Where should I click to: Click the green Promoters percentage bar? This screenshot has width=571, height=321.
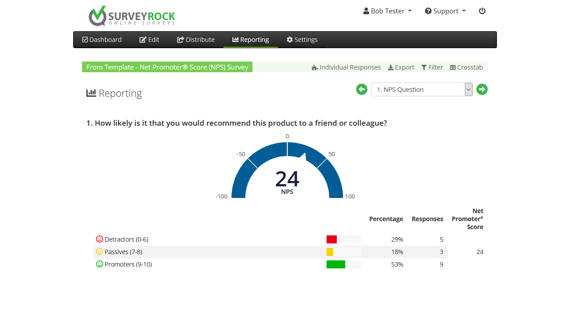[336, 264]
